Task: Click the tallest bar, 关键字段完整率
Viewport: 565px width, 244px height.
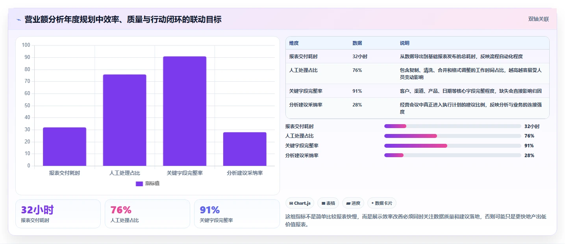Action: tap(185, 111)
